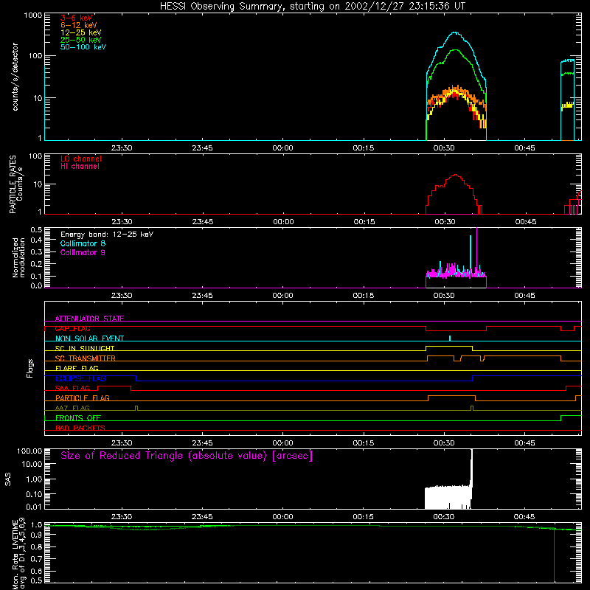Click the counts/s/detector axis label

(15, 77)
